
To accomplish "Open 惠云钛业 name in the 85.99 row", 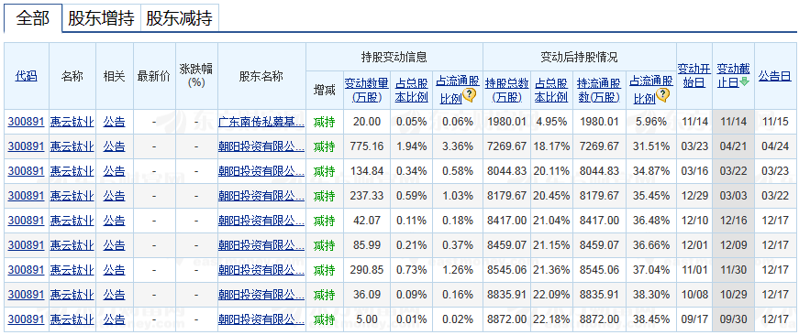I will click(72, 245).
